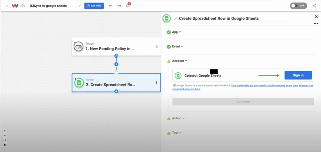Open the notifications bell

pyautogui.click(x=127, y=6)
